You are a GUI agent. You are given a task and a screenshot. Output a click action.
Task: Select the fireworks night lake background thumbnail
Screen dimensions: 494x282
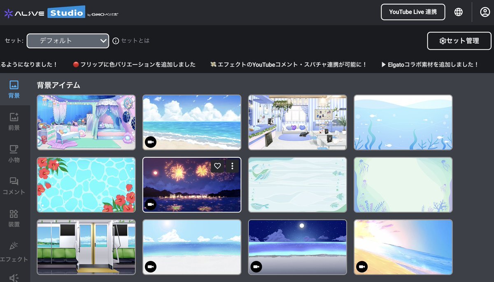pos(192,185)
